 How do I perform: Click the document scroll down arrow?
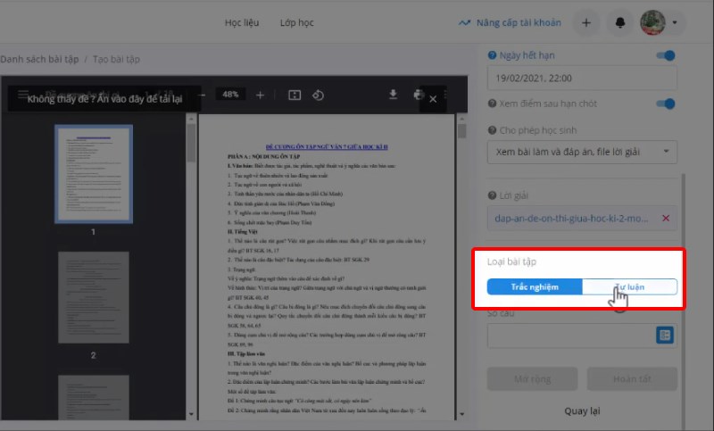click(x=461, y=414)
